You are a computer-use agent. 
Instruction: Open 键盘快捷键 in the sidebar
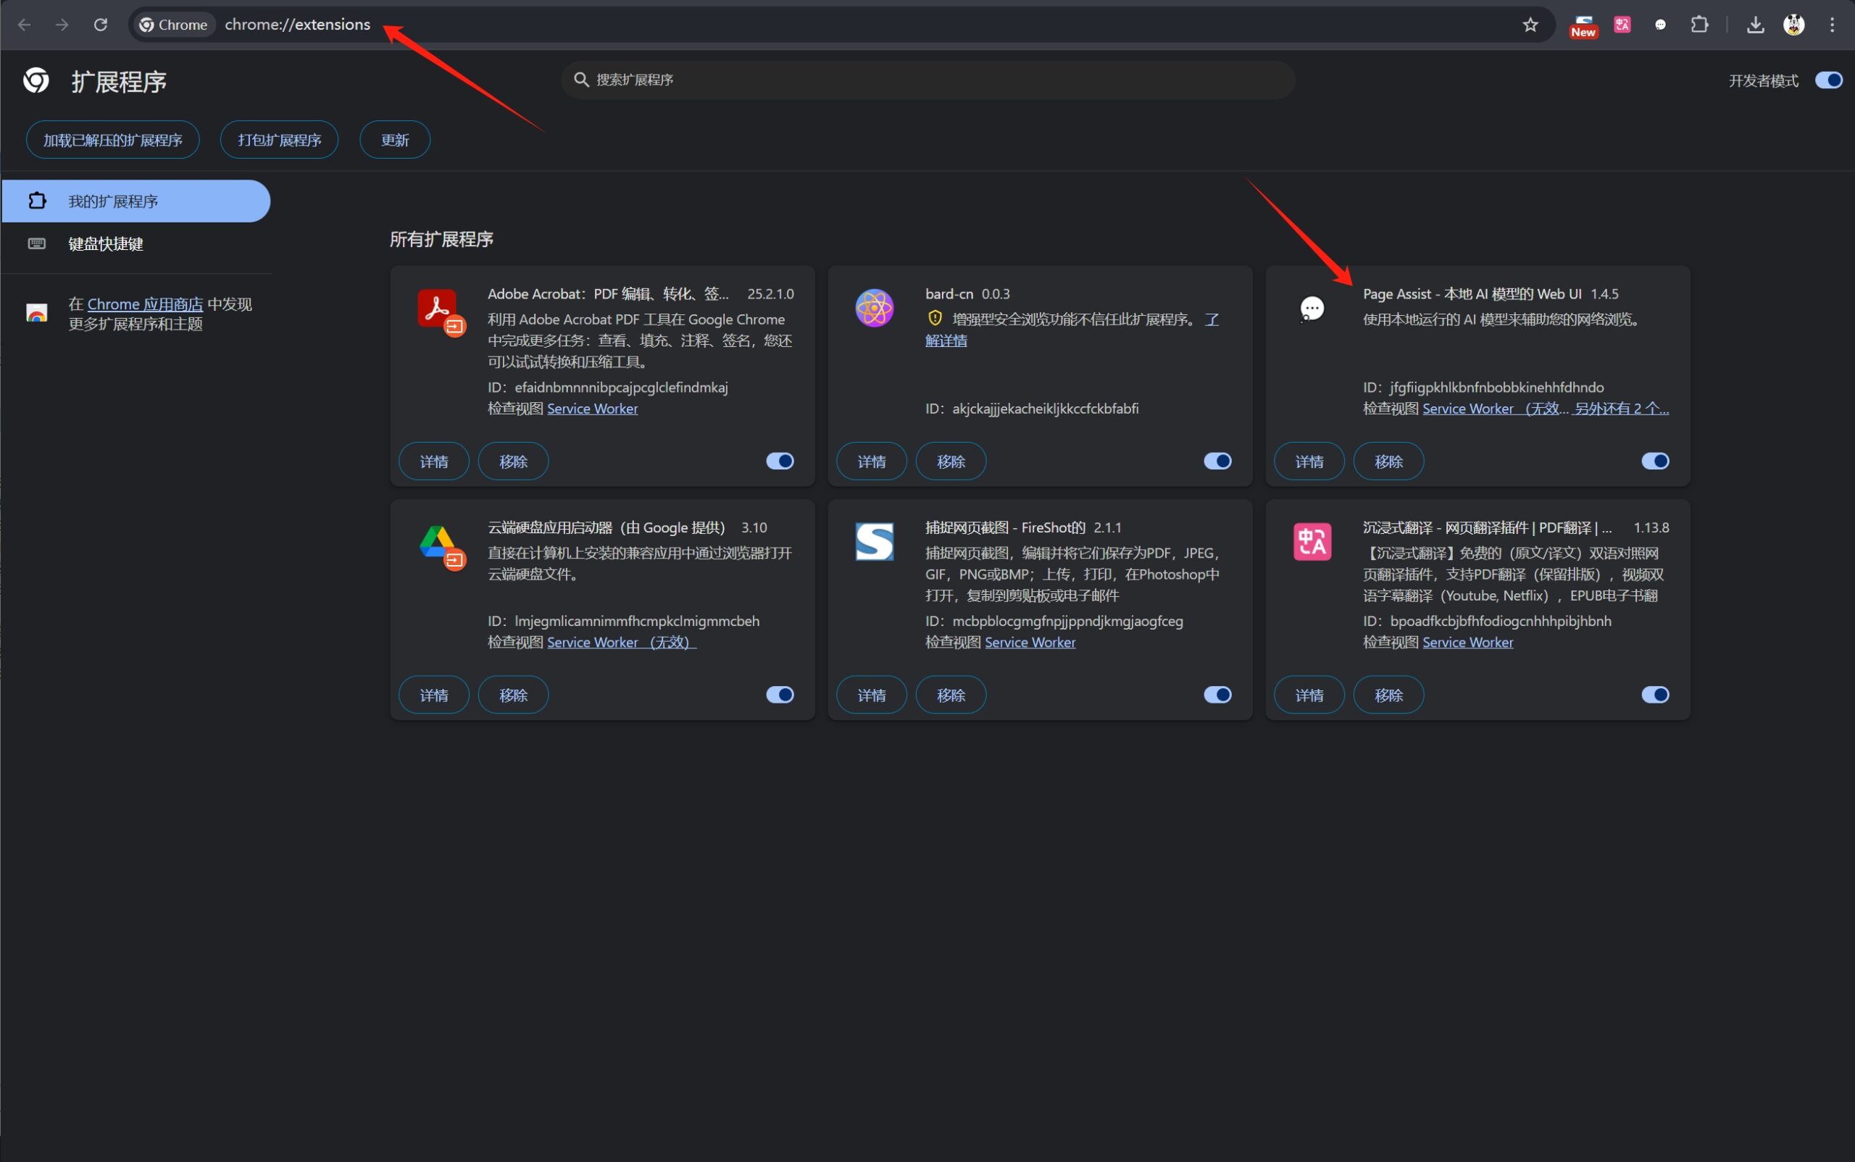tap(136, 243)
